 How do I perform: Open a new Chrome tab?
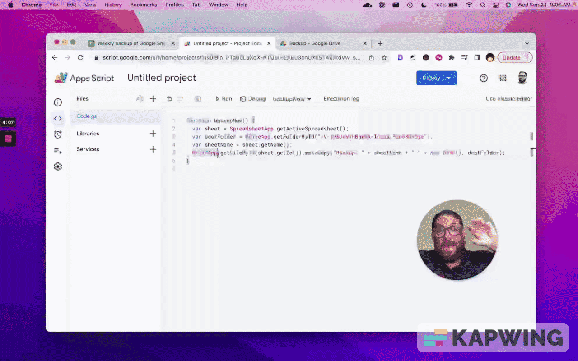380,43
